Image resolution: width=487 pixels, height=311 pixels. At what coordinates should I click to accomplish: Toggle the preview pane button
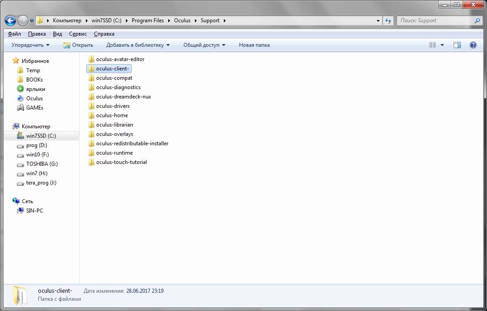[x=457, y=45]
